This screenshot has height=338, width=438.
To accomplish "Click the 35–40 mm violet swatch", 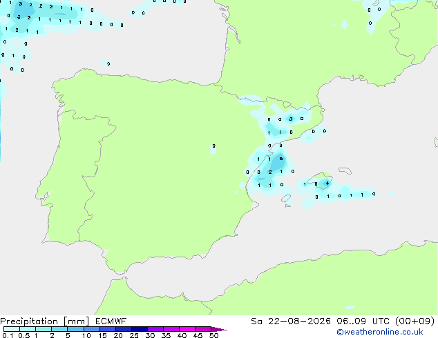I will 171,329.
